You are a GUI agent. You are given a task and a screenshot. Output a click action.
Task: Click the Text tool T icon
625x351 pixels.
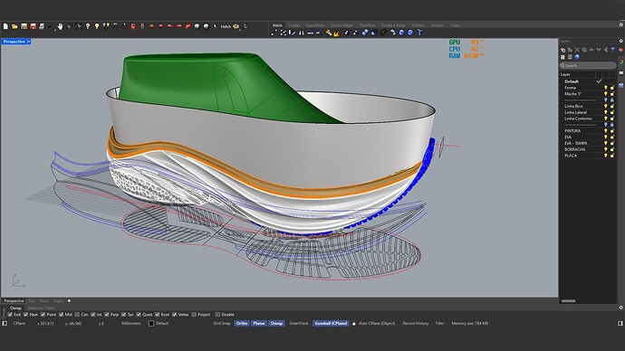click(x=419, y=33)
